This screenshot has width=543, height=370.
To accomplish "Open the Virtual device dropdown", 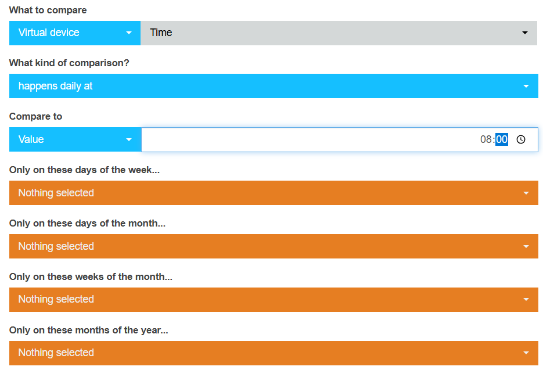I will 64,33.
